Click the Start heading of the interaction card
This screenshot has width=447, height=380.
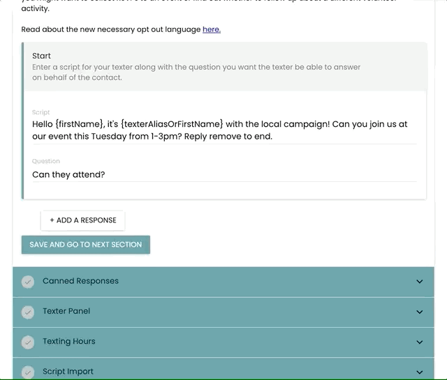pos(41,56)
